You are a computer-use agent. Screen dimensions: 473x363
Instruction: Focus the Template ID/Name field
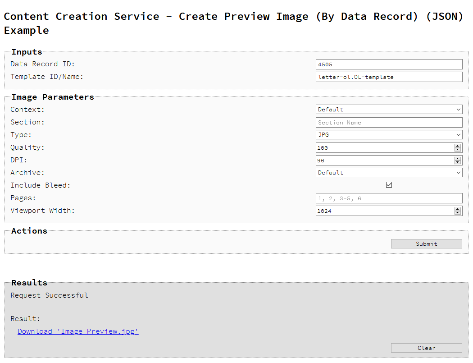point(389,77)
